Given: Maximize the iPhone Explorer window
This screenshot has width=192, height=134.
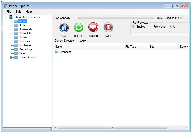Looking at the screenshot, I should [176, 6].
